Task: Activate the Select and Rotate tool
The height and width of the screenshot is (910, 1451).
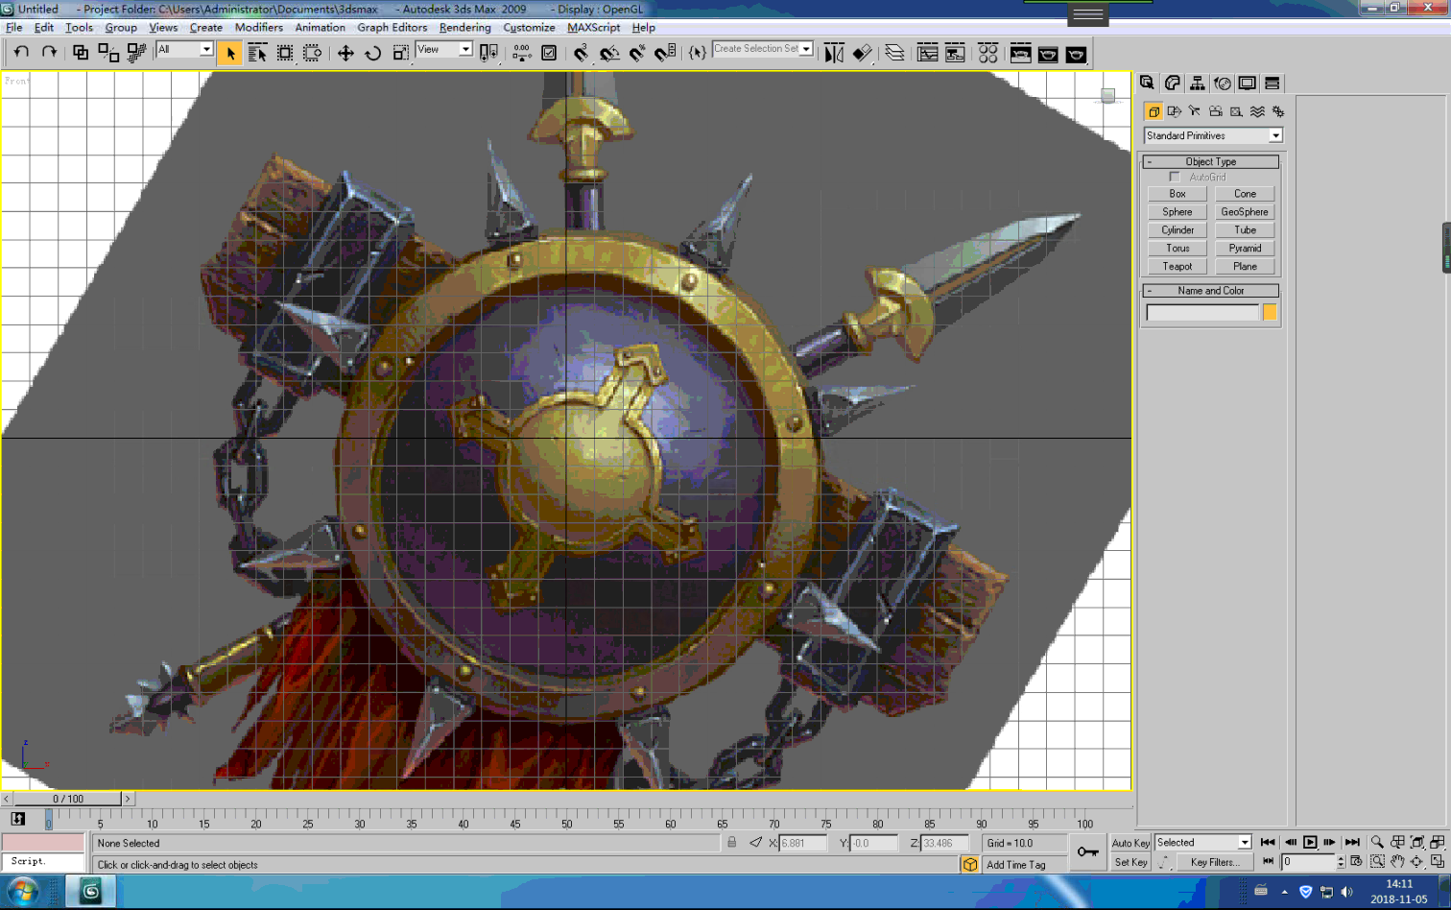Action: (x=373, y=53)
